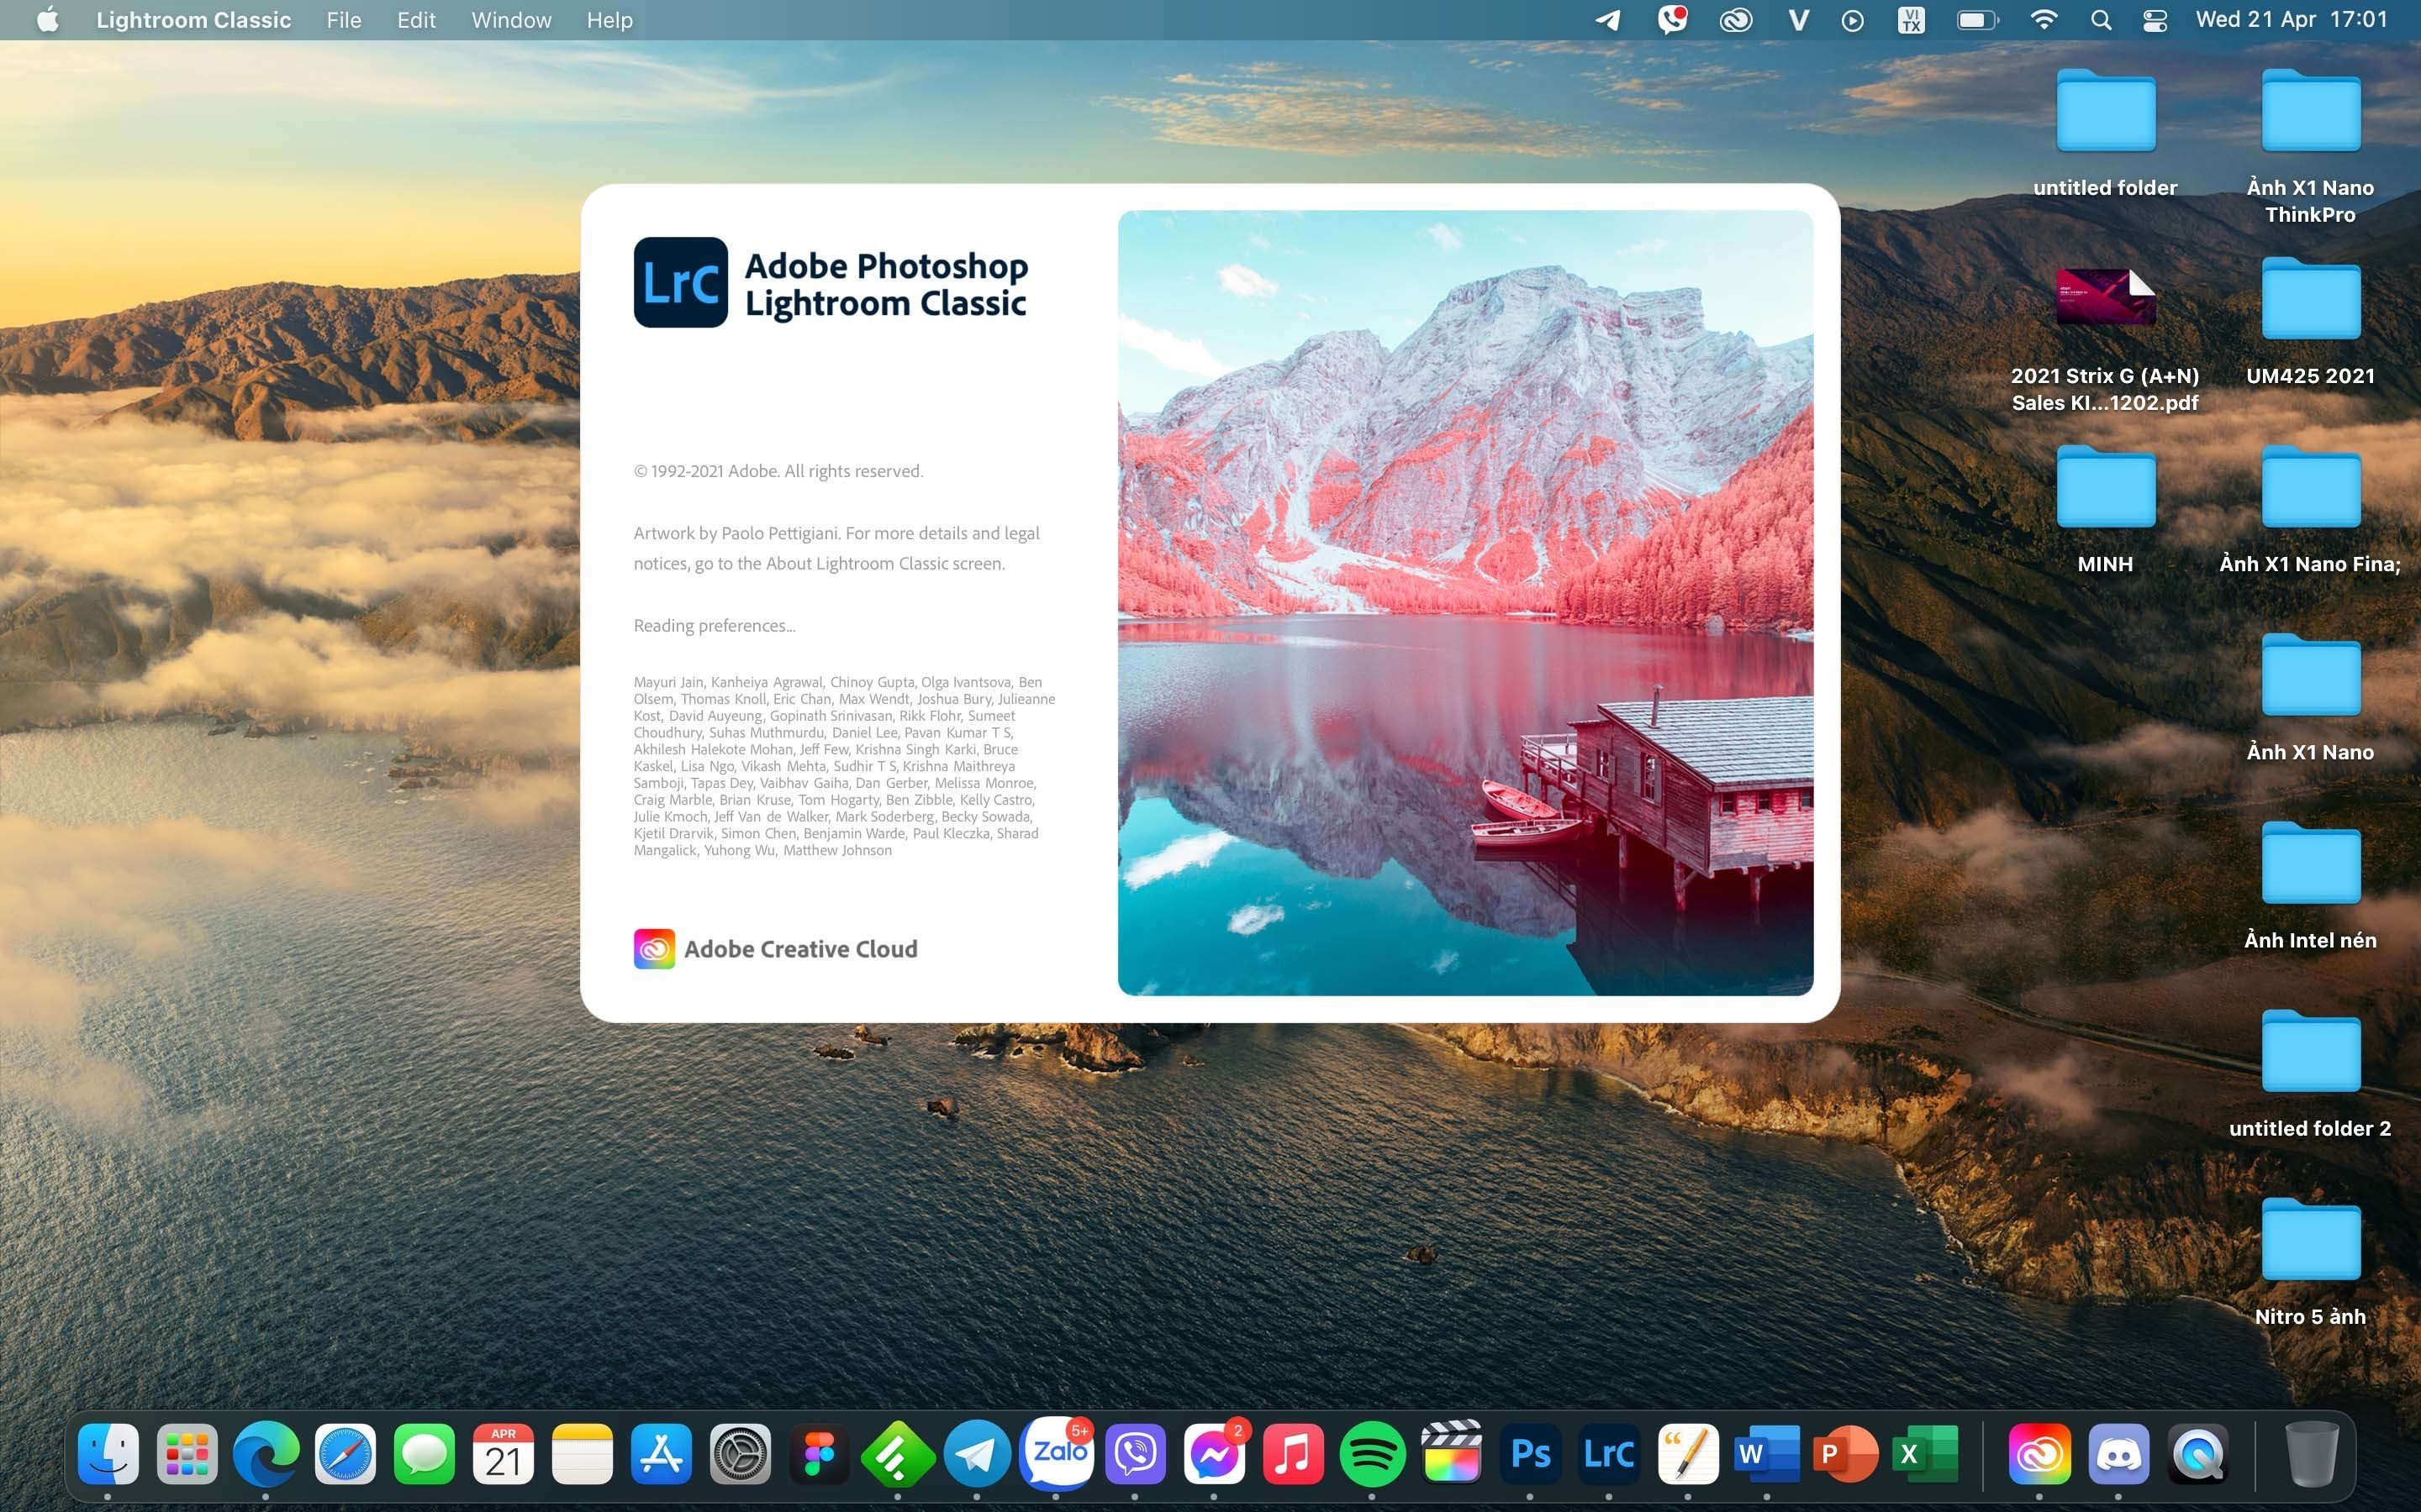The height and width of the screenshot is (1512, 2421).
Task: Open the App Store dock icon
Action: point(662,1453)
